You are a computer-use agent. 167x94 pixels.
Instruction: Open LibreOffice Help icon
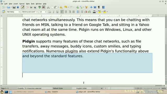tap(103, 7)
